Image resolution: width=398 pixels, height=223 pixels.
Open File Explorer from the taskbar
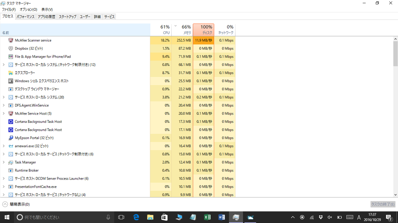[x=150, y=217]
